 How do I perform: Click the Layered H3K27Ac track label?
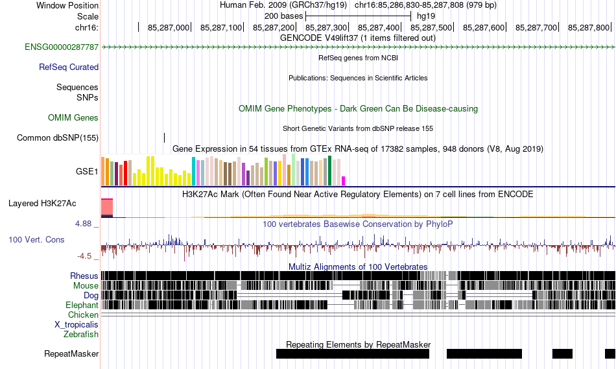42,203
